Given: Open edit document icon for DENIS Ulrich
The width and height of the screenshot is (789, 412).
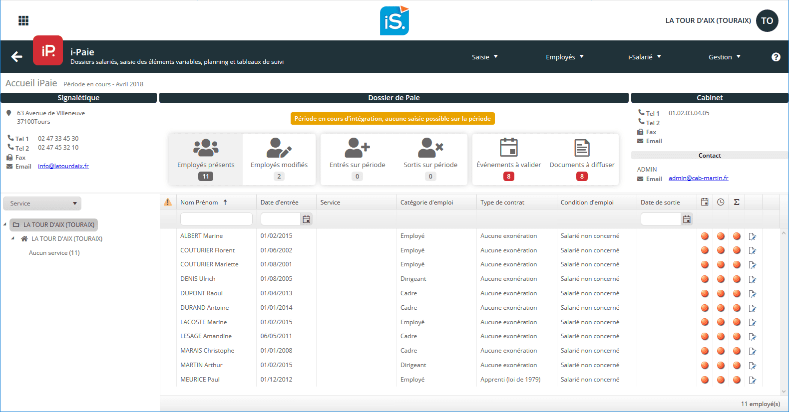Looking at the screenshot, I should pyautogui.click(x=753, y=279).
